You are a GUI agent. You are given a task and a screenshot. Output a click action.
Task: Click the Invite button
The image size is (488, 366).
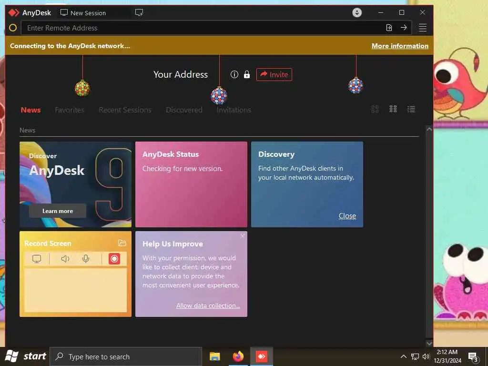pyautogui.click(x=274, y=74)
